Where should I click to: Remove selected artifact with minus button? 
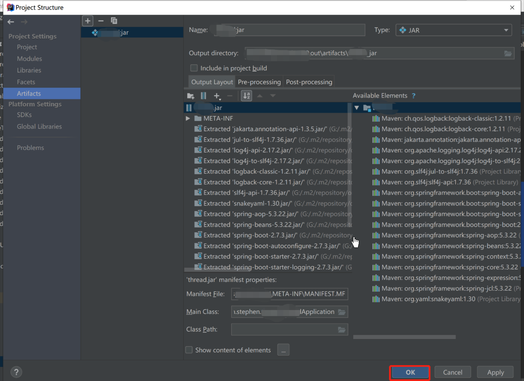(101, 21)
